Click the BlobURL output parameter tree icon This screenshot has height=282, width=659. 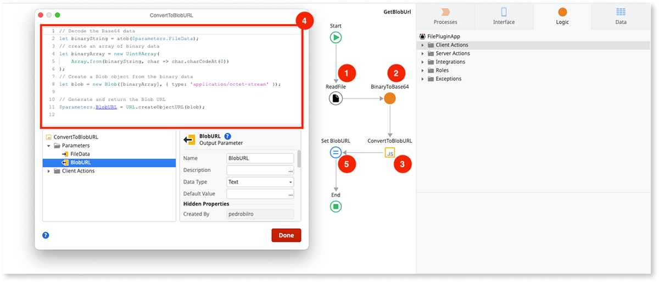tap(65, 163)
